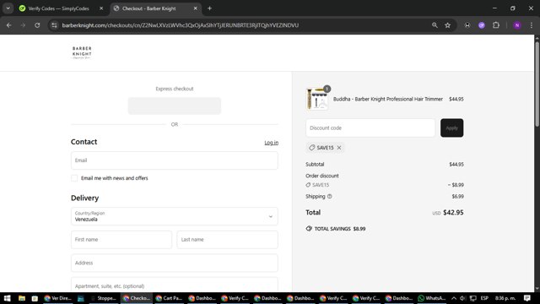Open the Chrome profile avatar N
Screen dimensions: 540x304
(517, 25)
